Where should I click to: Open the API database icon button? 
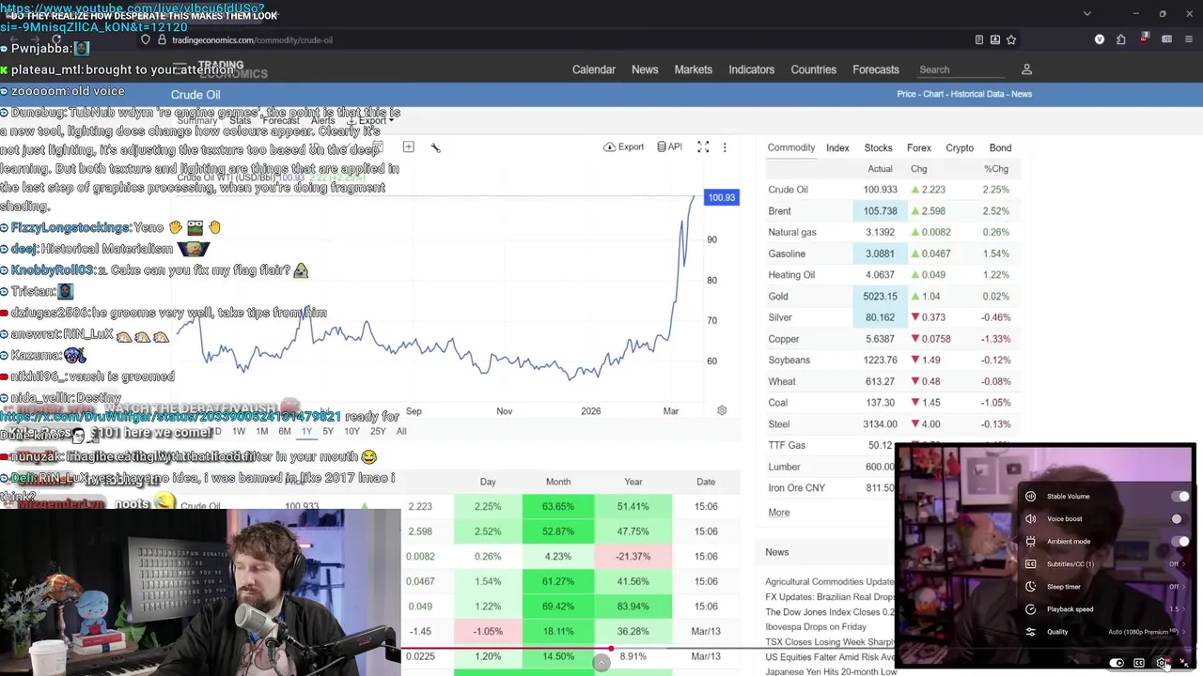tap(669, 147)
